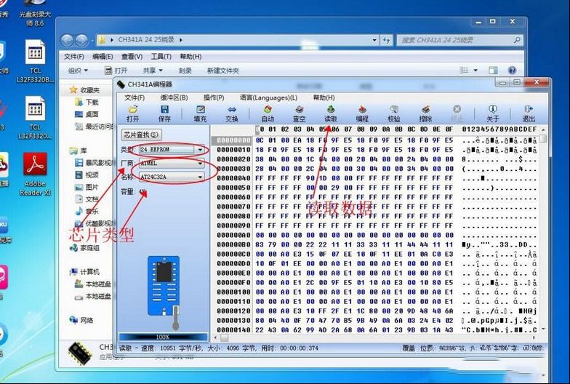Open Explorer address bar history dropdown

(374, 40)
